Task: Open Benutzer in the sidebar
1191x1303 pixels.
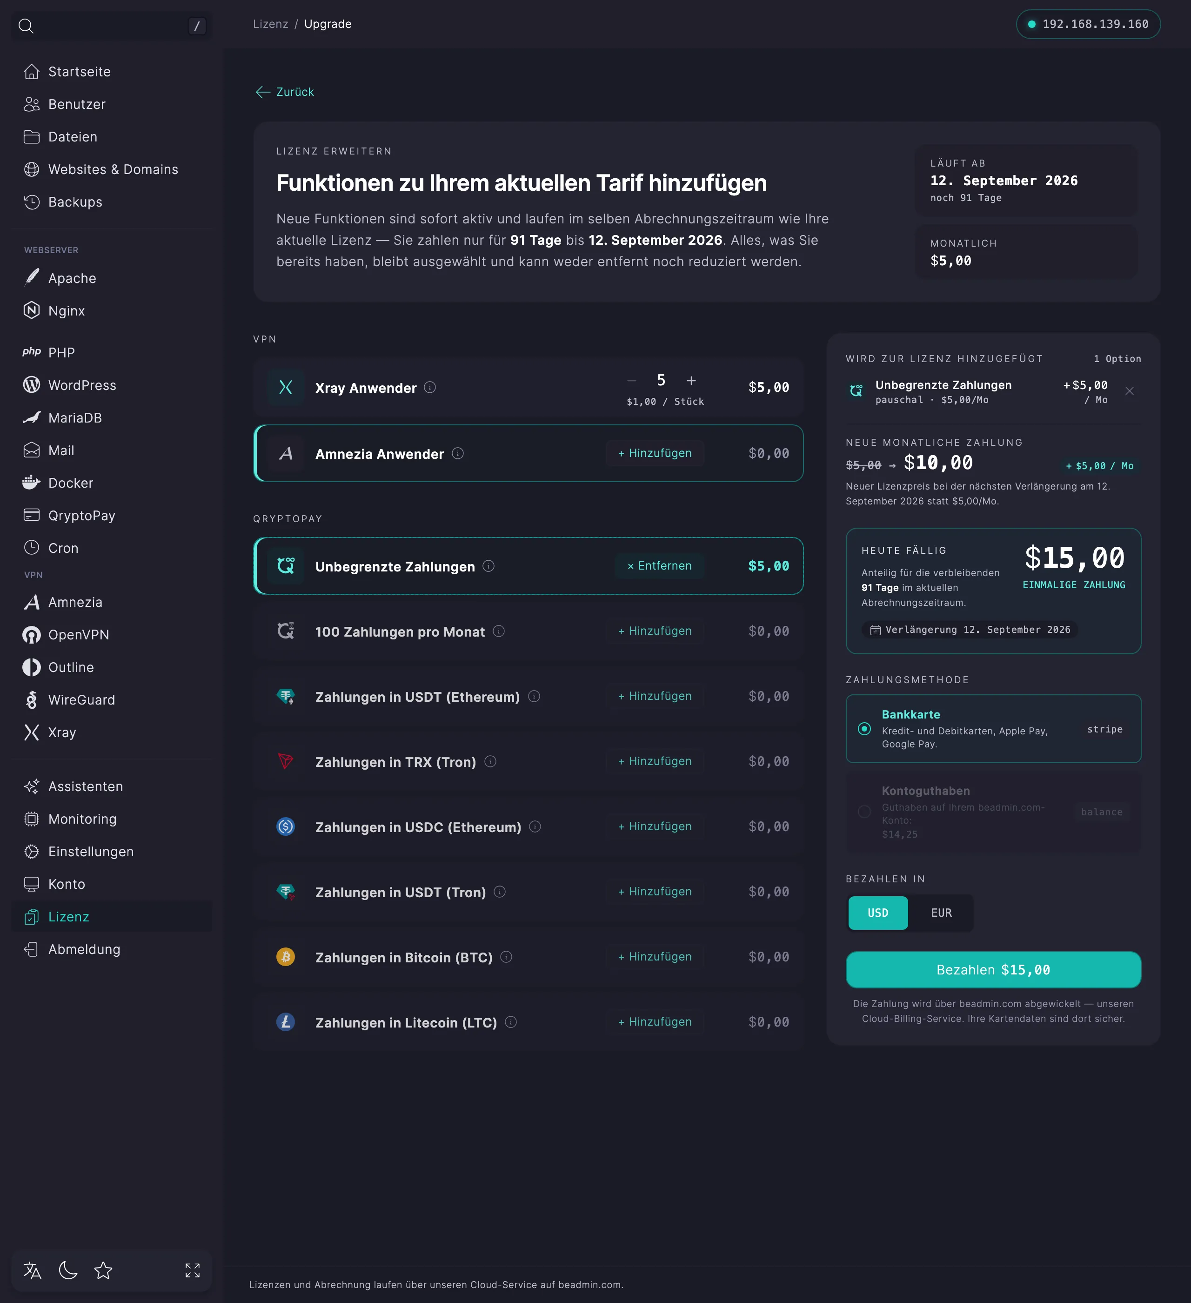Action: click(112, 104)
